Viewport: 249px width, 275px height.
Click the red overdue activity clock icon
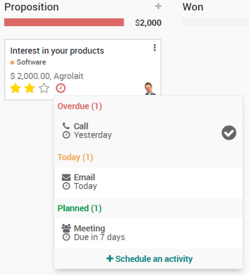(61, 88)
